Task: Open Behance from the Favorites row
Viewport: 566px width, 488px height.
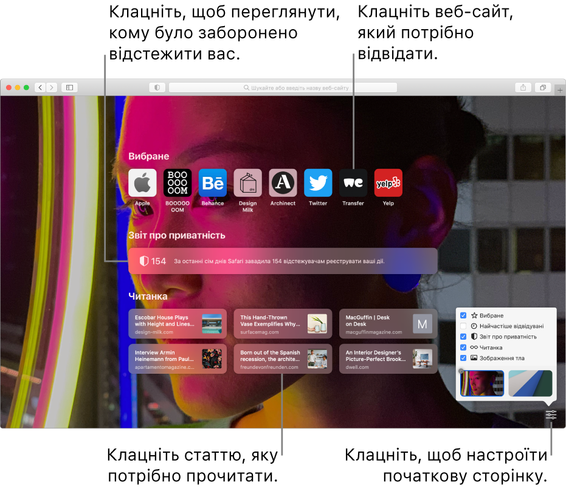Action: [213, 183]
